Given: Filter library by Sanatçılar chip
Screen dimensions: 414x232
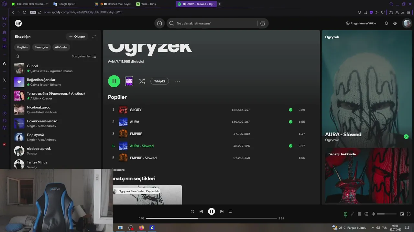Looking at the screenshot, I should pyautogui.click(x=41, y=47).
